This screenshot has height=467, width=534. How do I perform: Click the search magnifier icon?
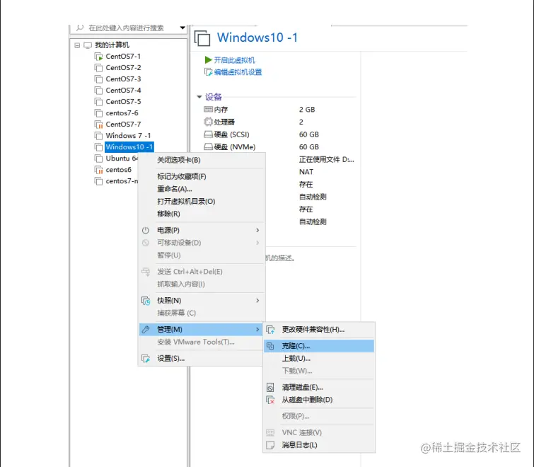(80, 28)
